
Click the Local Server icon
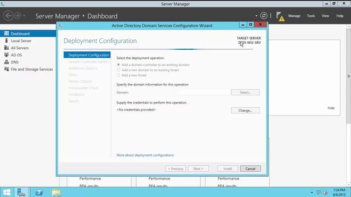tap(7, 40)
